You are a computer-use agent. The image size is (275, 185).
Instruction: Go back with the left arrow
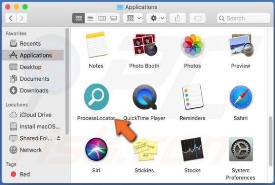11,18
